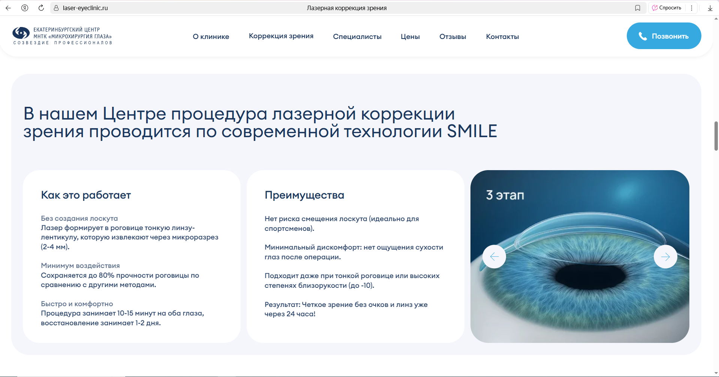Click text Лазер формирует в роговице

(129, 237)
